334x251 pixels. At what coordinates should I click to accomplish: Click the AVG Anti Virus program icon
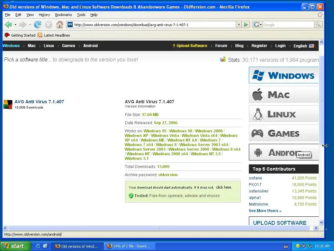(8, 104)
